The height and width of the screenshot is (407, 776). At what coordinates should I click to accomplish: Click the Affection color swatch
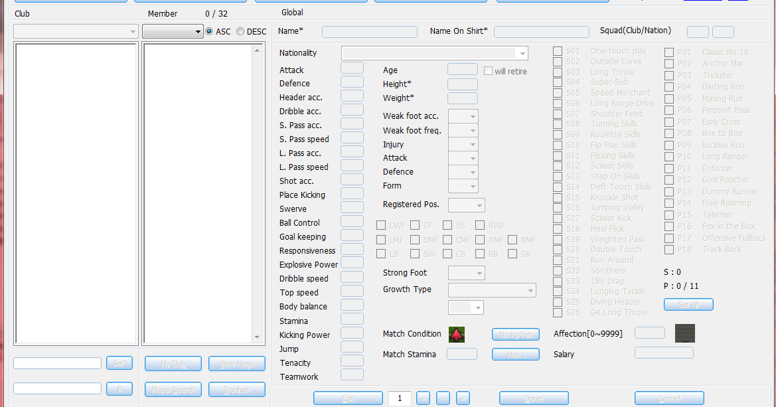684,333
